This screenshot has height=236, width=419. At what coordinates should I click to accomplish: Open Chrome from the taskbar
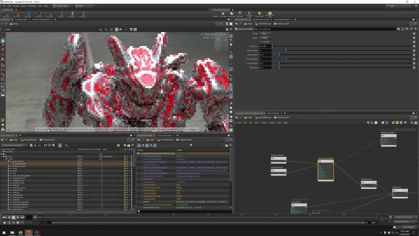coord(20,233)
